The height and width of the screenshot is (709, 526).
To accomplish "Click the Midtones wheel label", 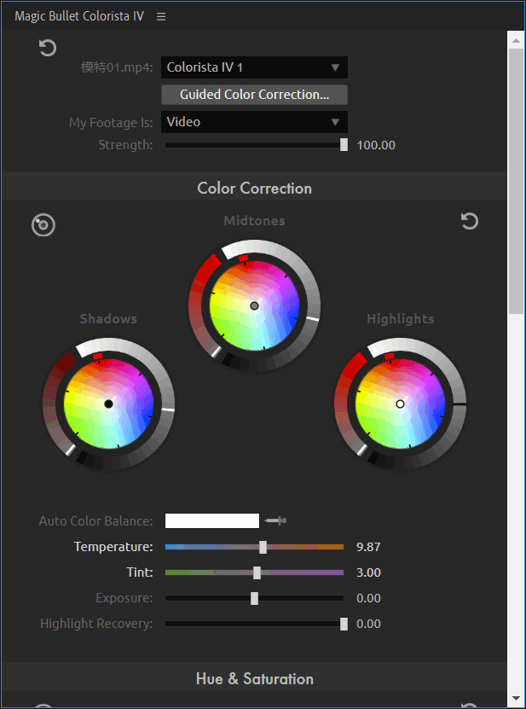I will tap(254, 221).
